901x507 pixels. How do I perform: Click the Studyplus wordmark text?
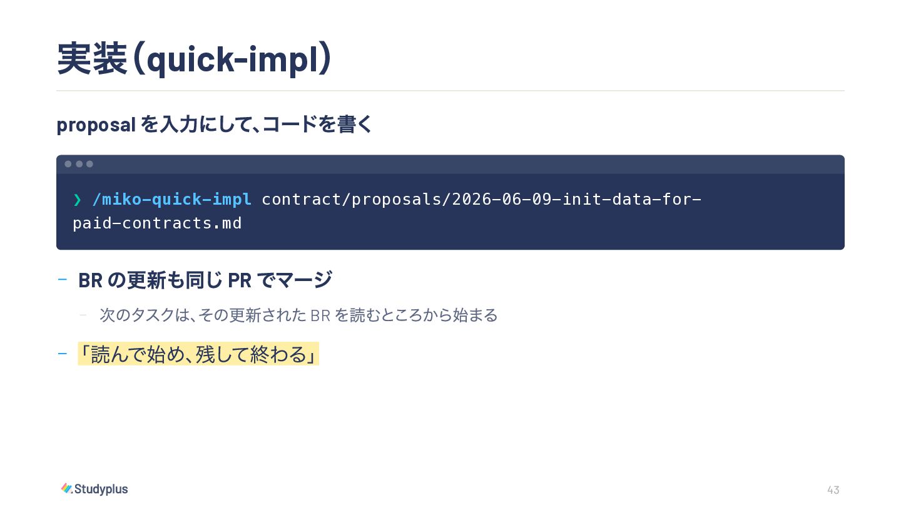click(x=101, y=489)
